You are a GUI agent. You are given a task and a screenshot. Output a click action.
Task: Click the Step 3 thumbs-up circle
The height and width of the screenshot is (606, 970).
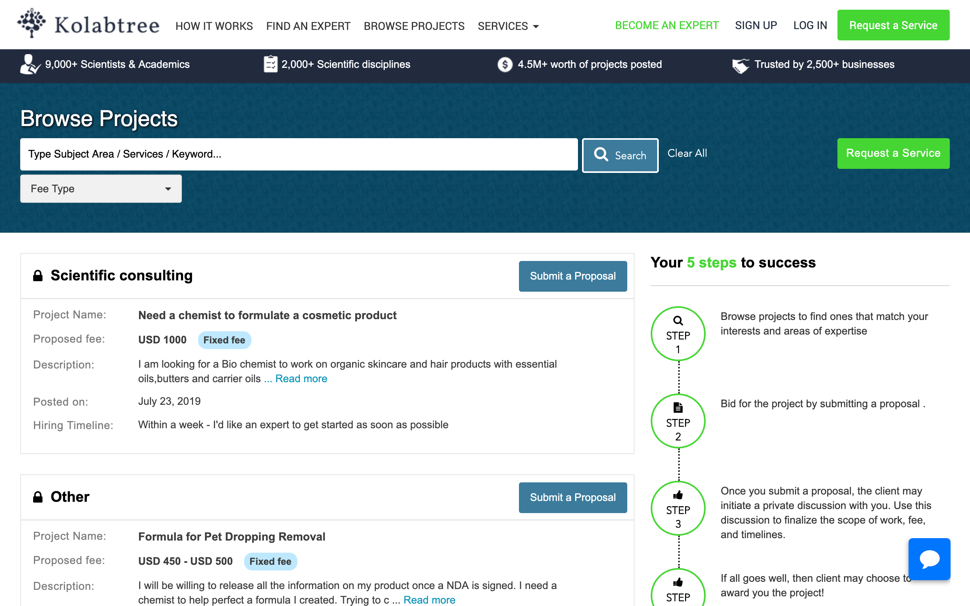[x=678, y=508]
